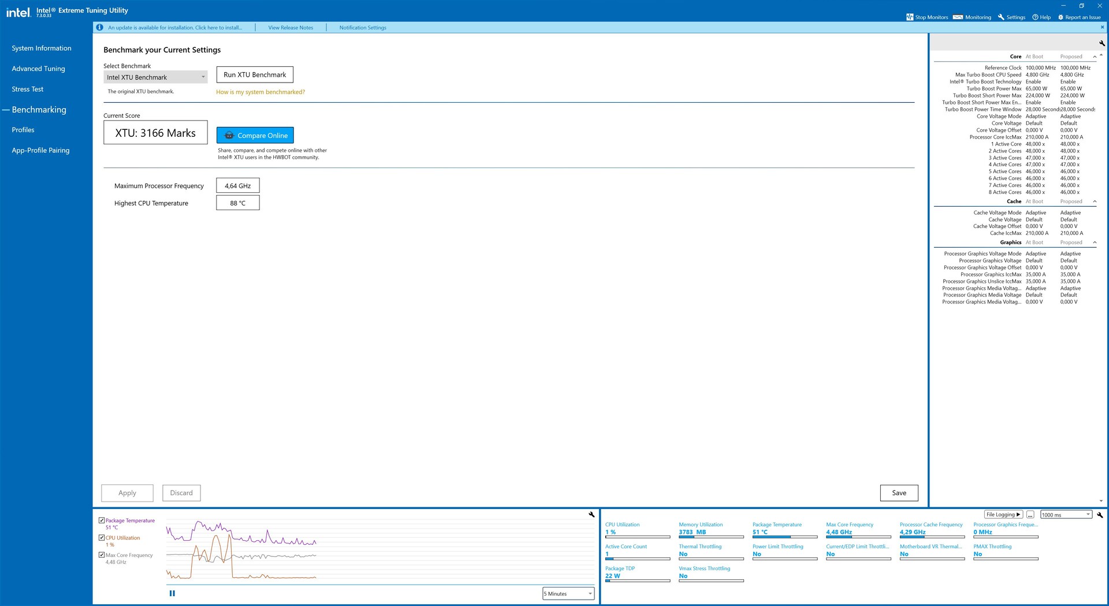Open the 1000 ms polling interval dropdown
1109x606 pixels.
click(1066, 515)
